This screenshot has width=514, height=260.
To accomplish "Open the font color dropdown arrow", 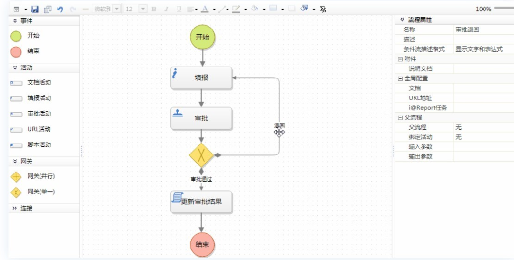I will click(214, 10).
